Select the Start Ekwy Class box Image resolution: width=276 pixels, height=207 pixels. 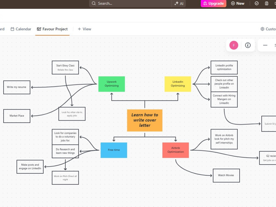click(65, 68)
